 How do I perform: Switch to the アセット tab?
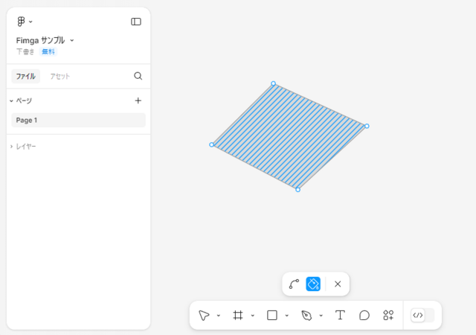coord(59,76)
